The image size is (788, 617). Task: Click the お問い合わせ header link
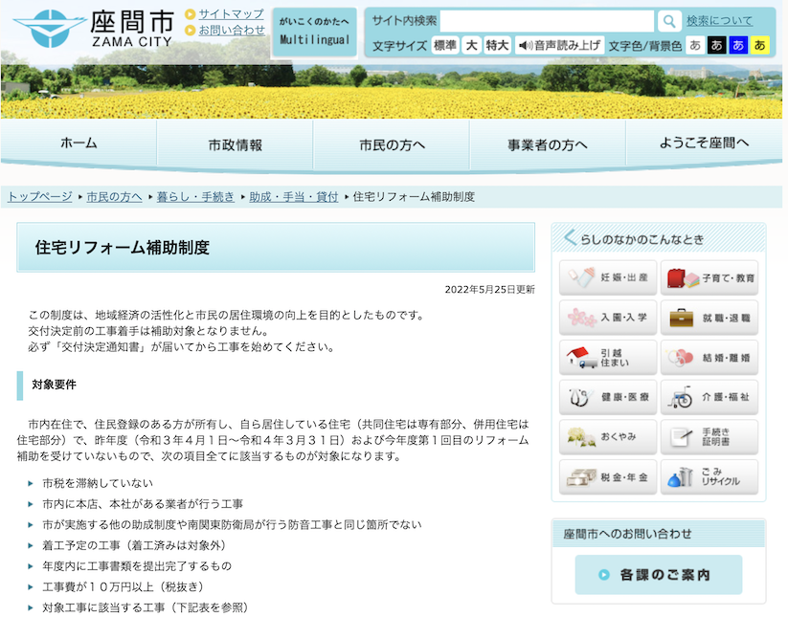[232, 30]
